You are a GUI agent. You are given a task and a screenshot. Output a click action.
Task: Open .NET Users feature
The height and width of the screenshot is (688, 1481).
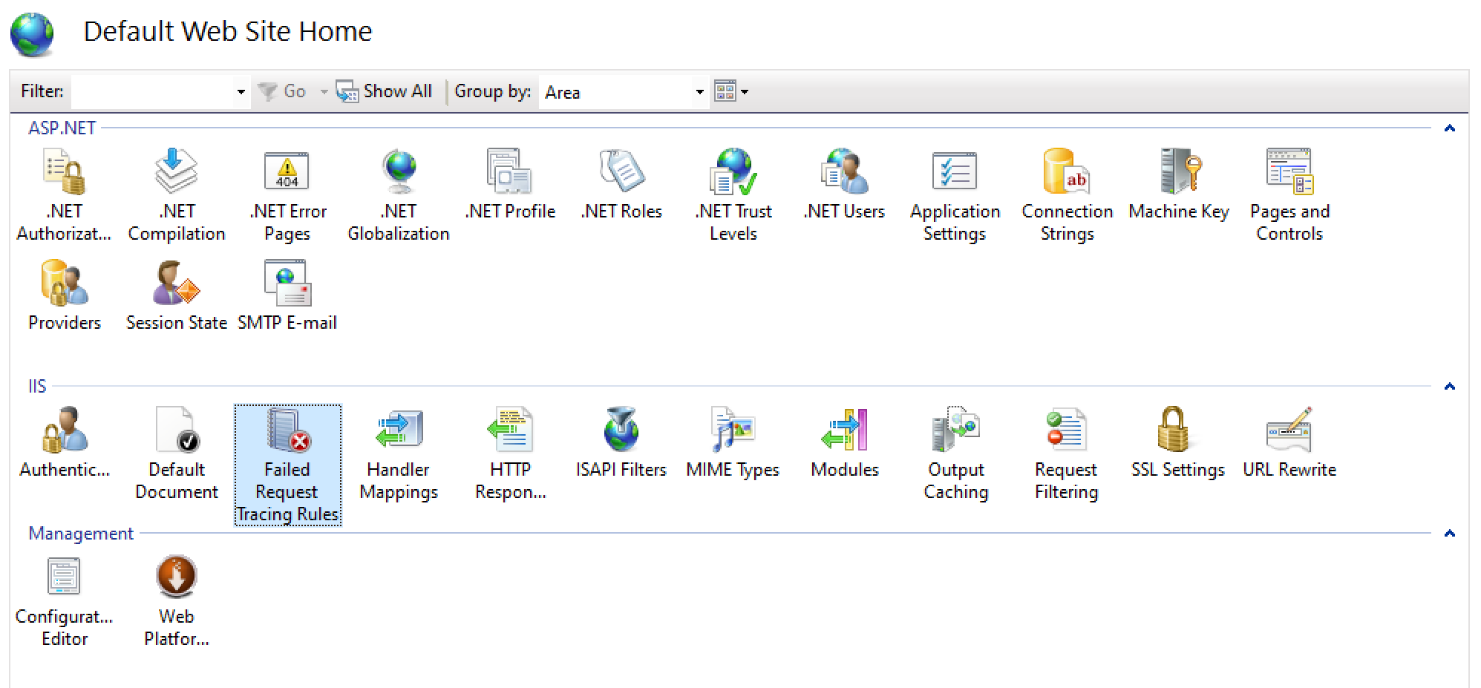[844, 185]
